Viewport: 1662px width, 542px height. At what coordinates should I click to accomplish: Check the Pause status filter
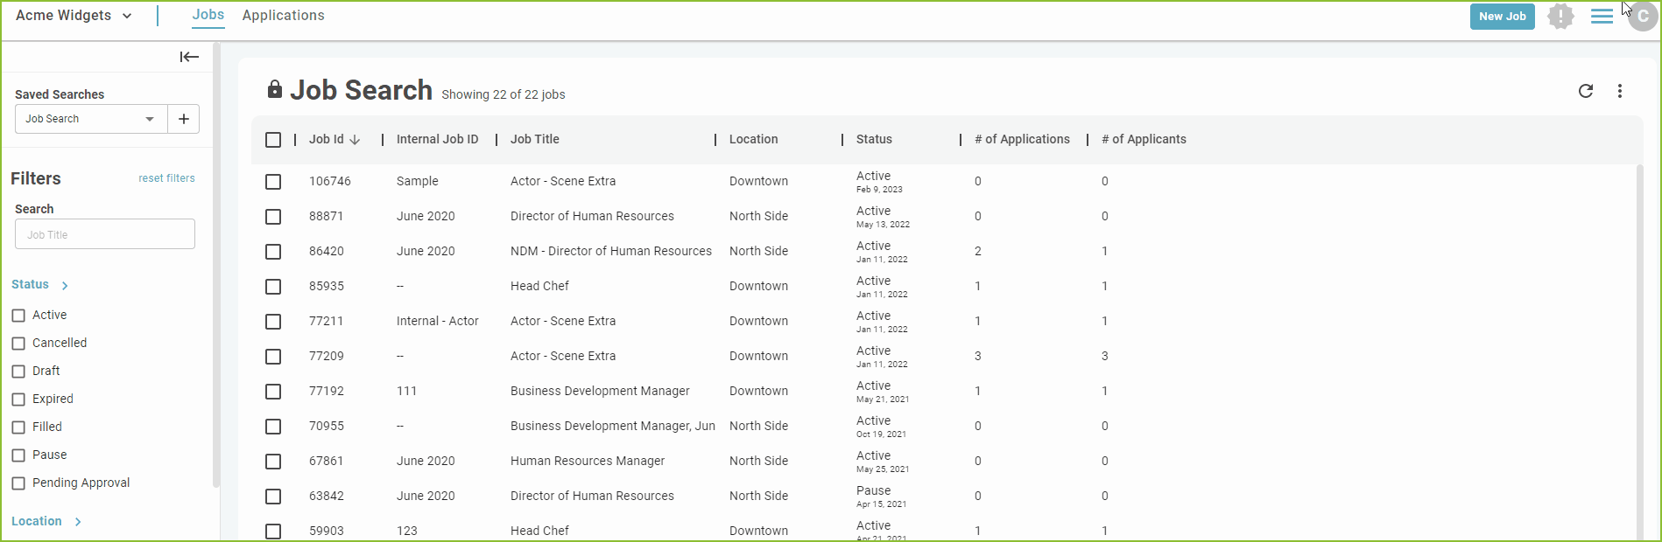point(18,455)
